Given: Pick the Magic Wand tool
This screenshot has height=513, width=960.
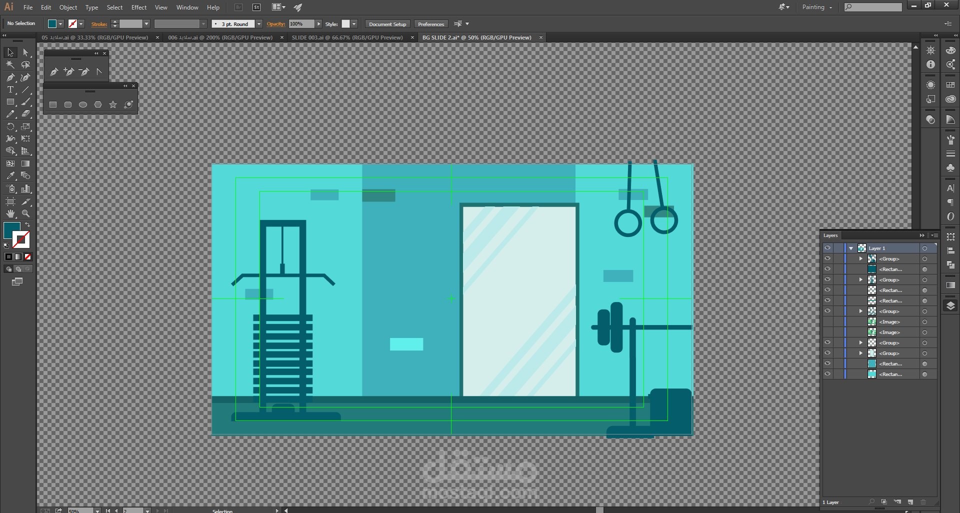Looking at the screenshot, I should point(10,64).
